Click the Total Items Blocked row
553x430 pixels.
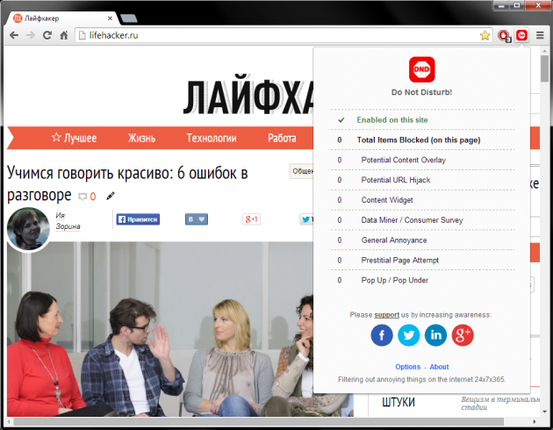[422, 140]
